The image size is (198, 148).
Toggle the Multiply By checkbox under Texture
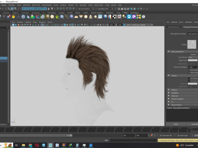pyautogui.click(x=189, y=81)
